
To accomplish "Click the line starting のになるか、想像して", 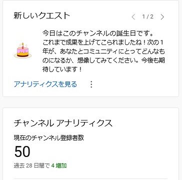I will [x=103, y=60].
